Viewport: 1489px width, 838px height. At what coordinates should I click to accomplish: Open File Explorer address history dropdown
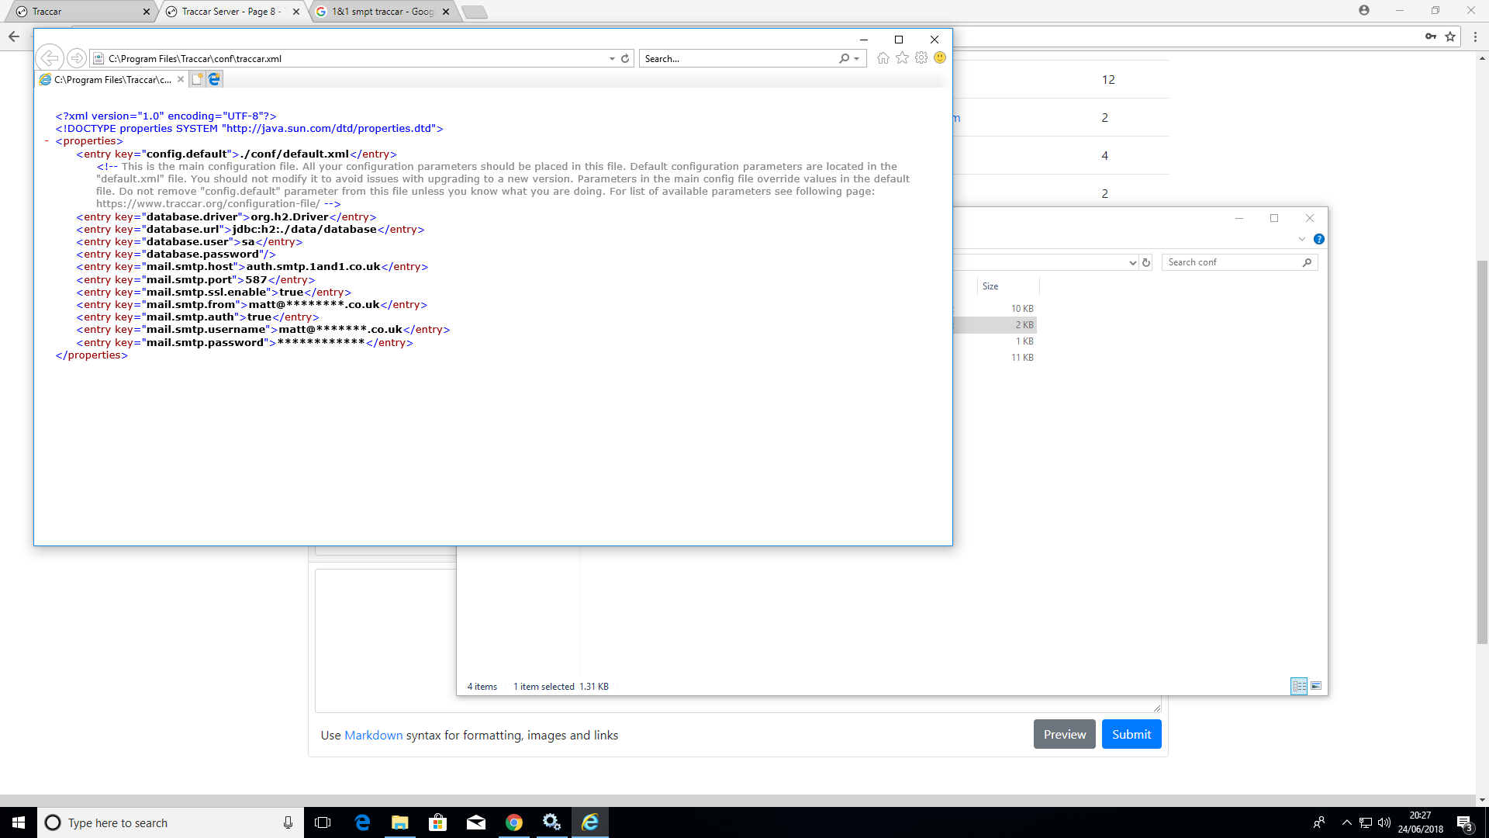click(1132, 263)
